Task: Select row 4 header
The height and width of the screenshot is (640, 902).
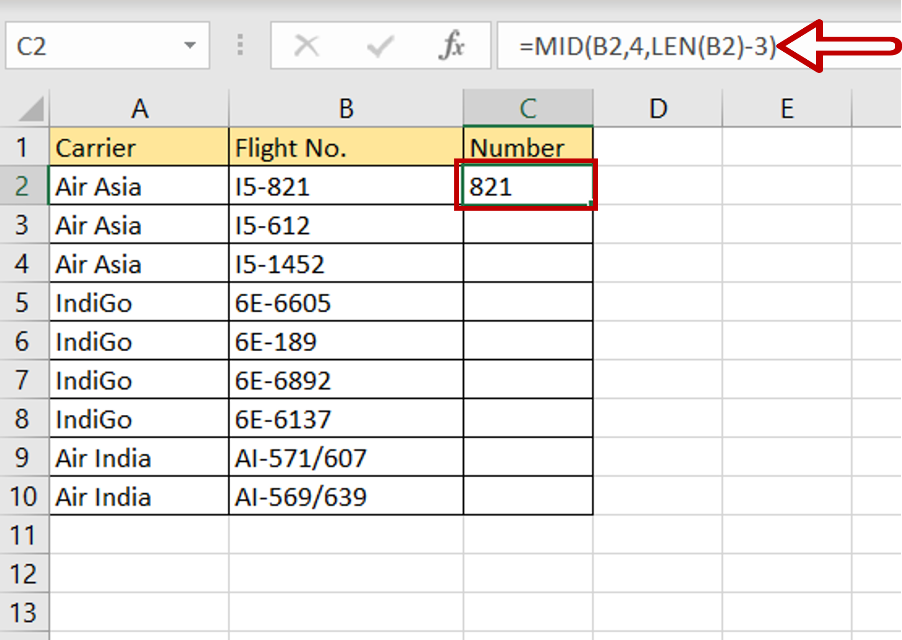Action: click(x=24, y=263)
